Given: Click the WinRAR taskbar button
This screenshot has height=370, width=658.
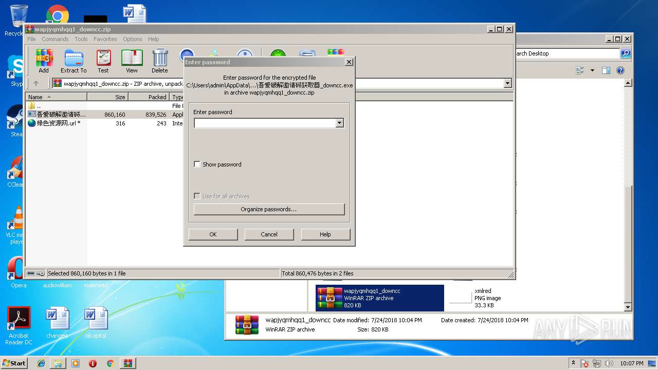Looking at the screenshot, I should pyautogui.click(x=127, y=363).
